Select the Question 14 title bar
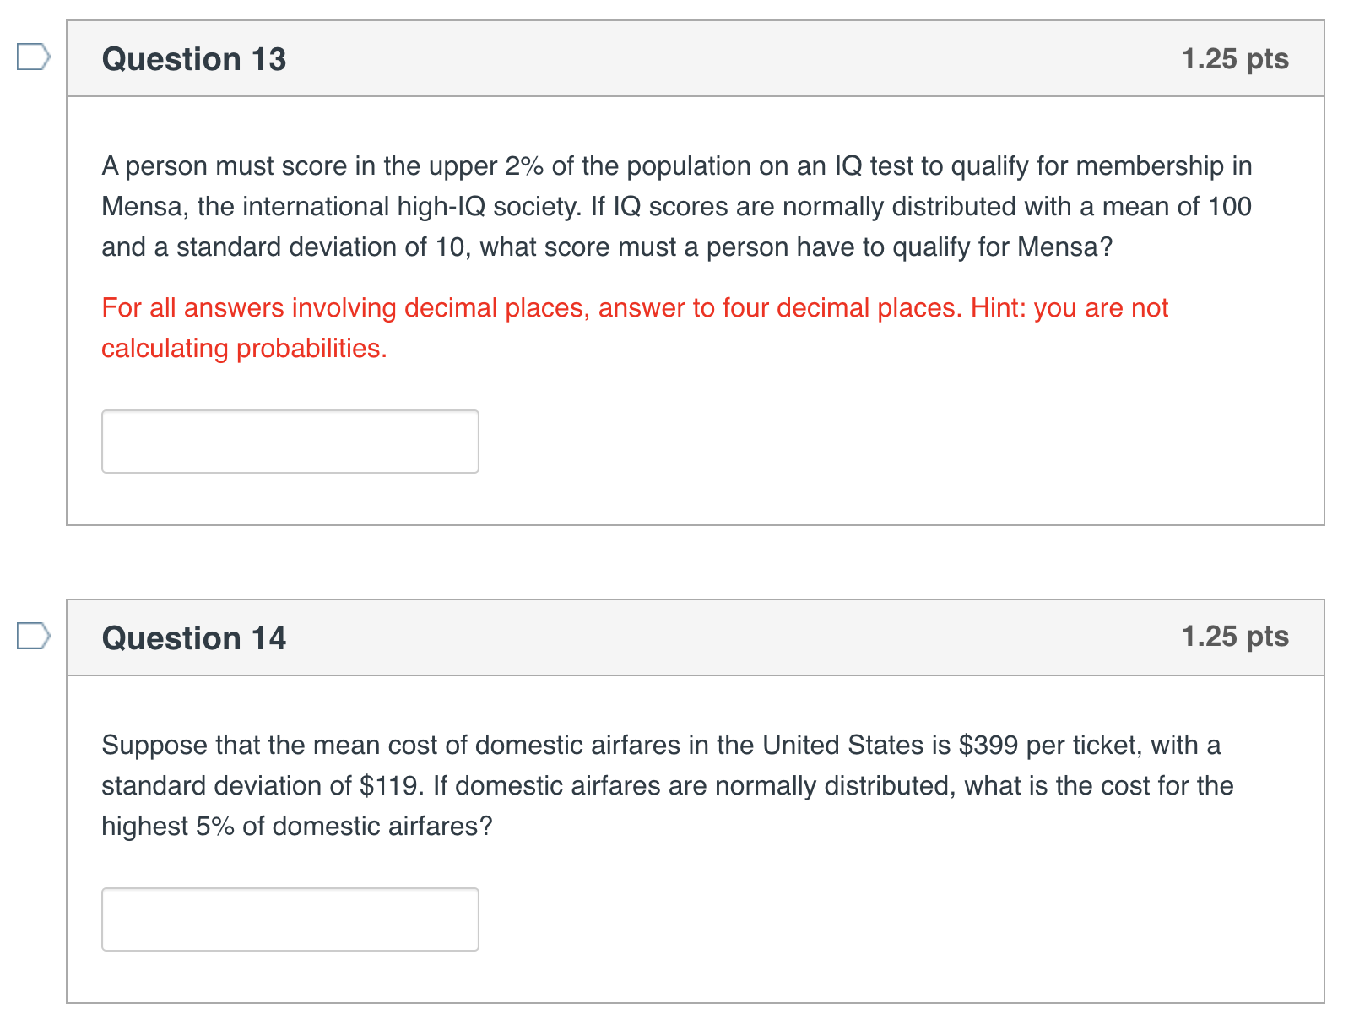 pos(193,639)
